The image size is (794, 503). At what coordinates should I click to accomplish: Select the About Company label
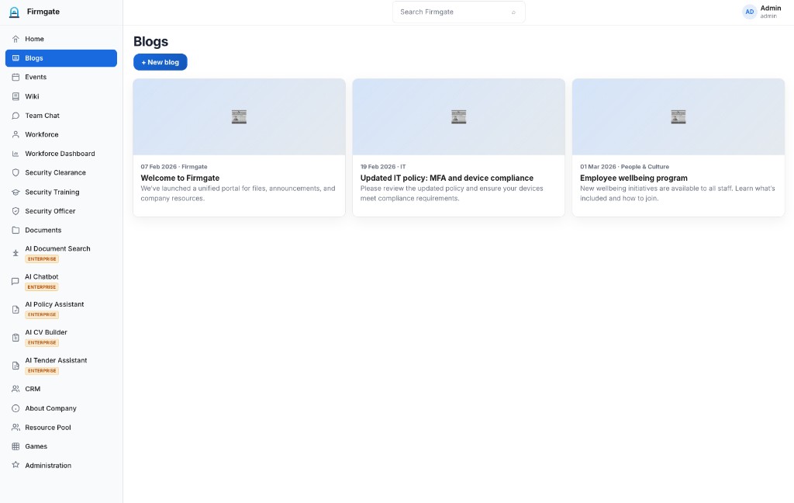click(x=50, y=408)
